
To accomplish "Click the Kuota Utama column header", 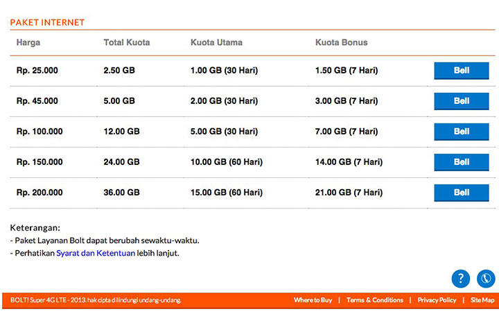I will (x=216, y=43).
